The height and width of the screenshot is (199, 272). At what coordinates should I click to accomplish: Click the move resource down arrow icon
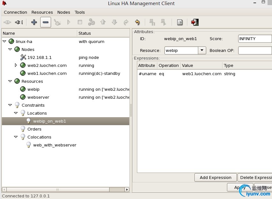[x=115, y=22]
